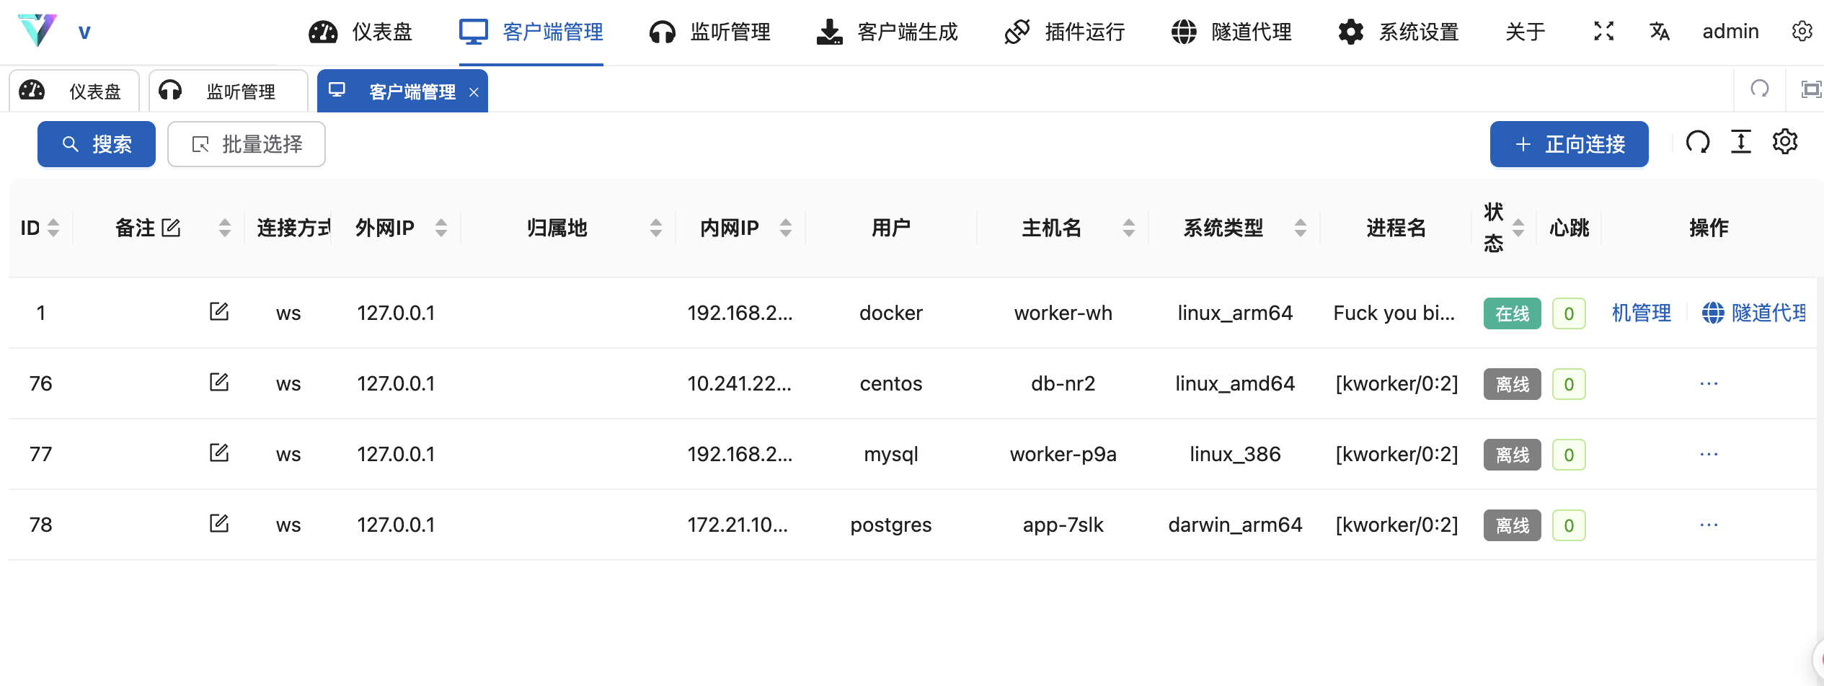This screenshot has width=1824, height=686.
Task: Change table row density icon
Action: [1741, 143]
